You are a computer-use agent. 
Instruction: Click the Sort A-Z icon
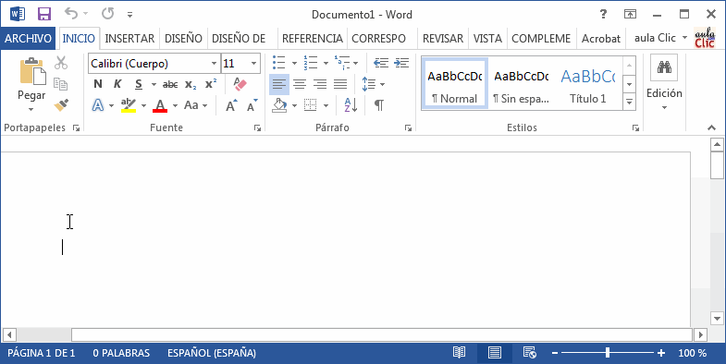pos(351,105)
